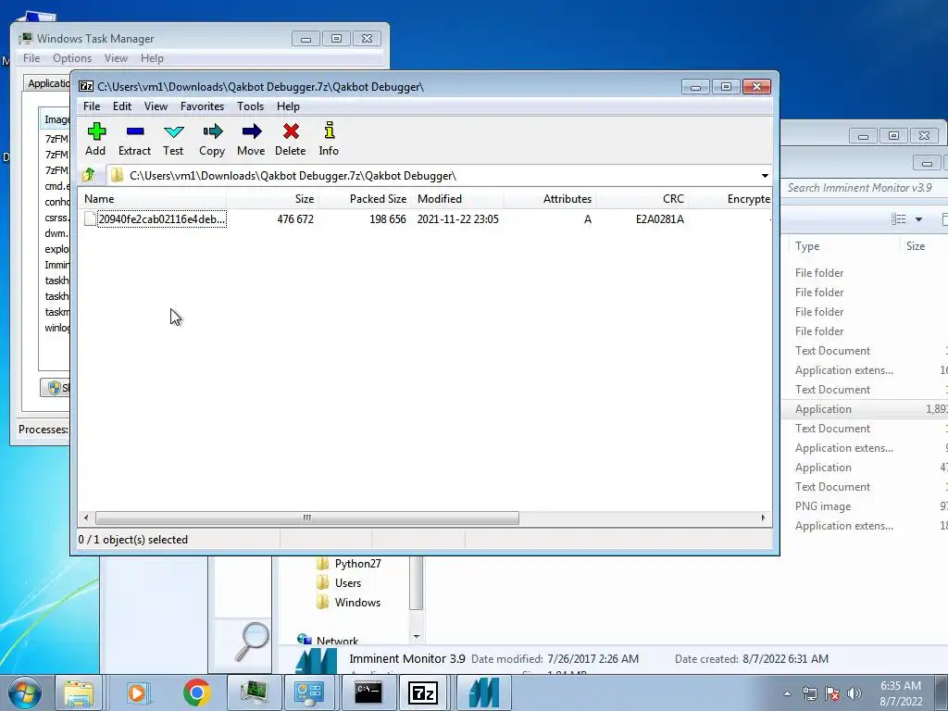948x711 pixels.
Task: Show hidden tray icons arrow
Action: pyautogui.click(x=787, y=693)
